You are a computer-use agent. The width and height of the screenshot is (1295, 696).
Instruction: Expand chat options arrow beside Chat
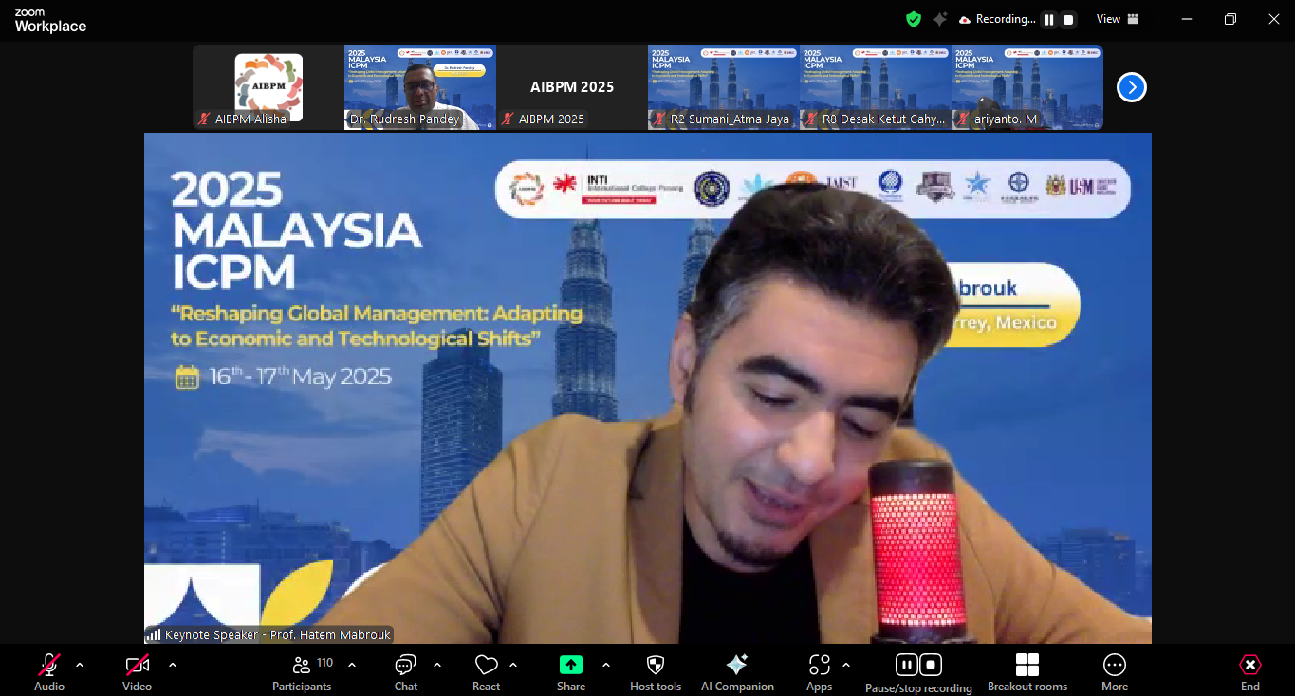[437, 665]
